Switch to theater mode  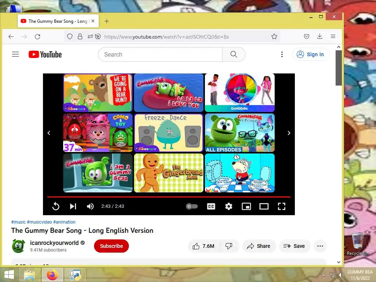(264, 206)
